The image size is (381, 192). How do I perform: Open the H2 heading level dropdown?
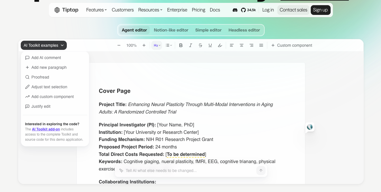tap(156, 45)
